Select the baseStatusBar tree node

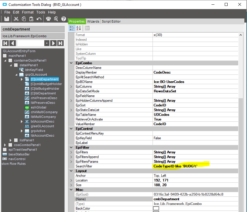(x=19, y=154)
